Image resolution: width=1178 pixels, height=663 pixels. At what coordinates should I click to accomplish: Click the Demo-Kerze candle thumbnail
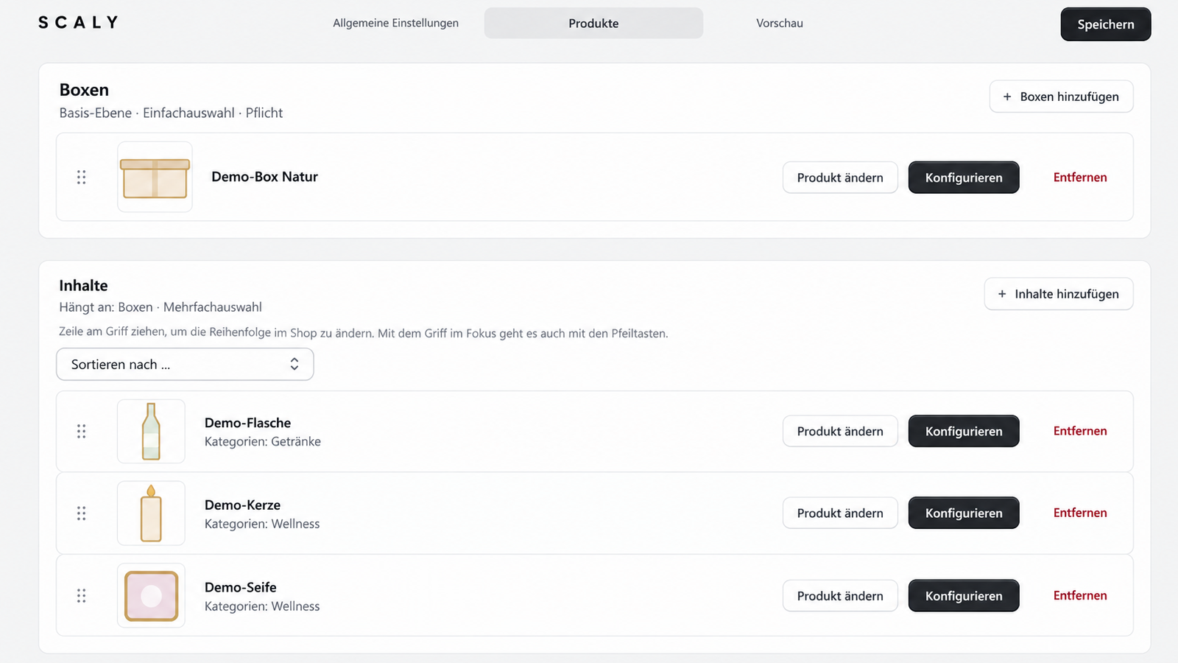click(151, 513)
